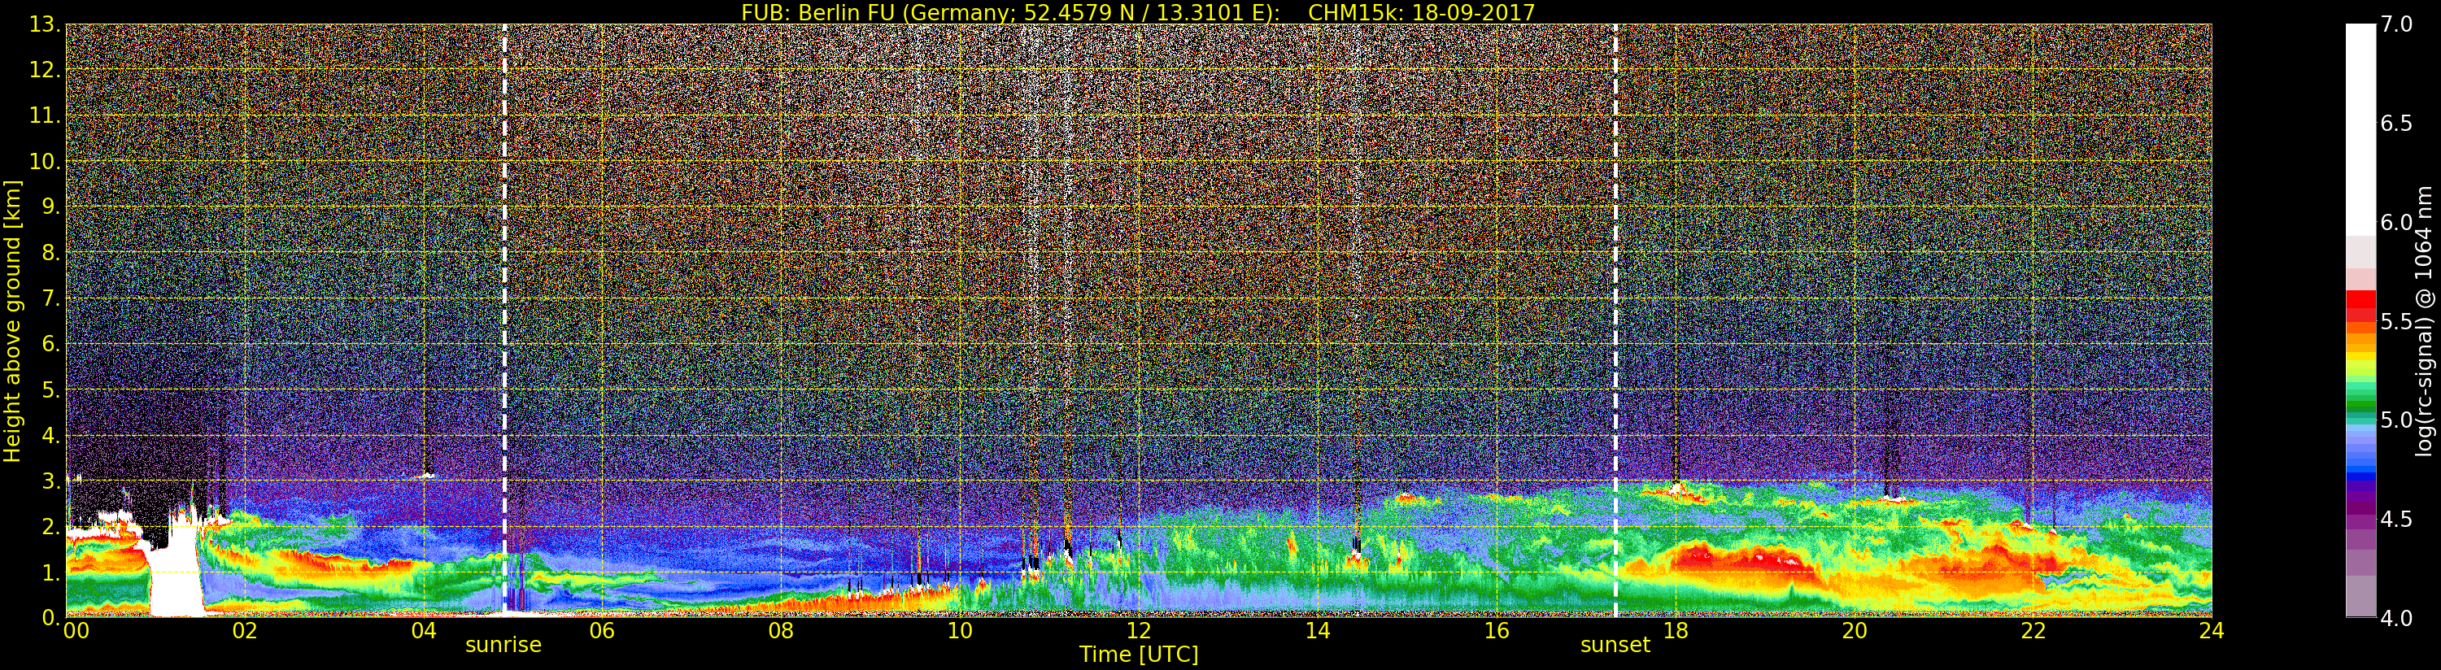
Task: Click the '7.' height tick label
Action: click(50, 298)
